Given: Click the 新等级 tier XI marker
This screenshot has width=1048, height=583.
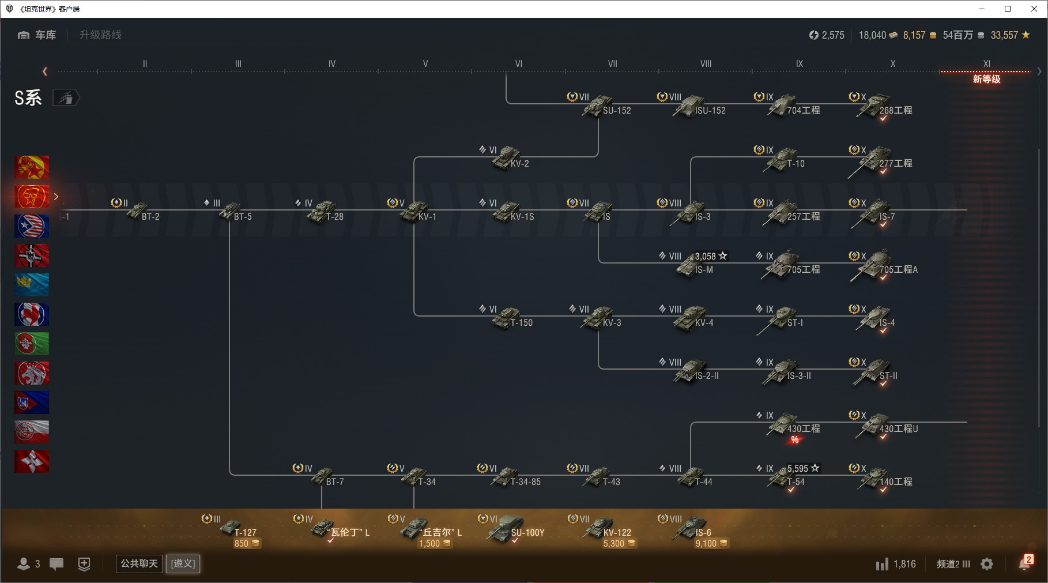Looking at the screenshot, I should click(x=986, y=79).
